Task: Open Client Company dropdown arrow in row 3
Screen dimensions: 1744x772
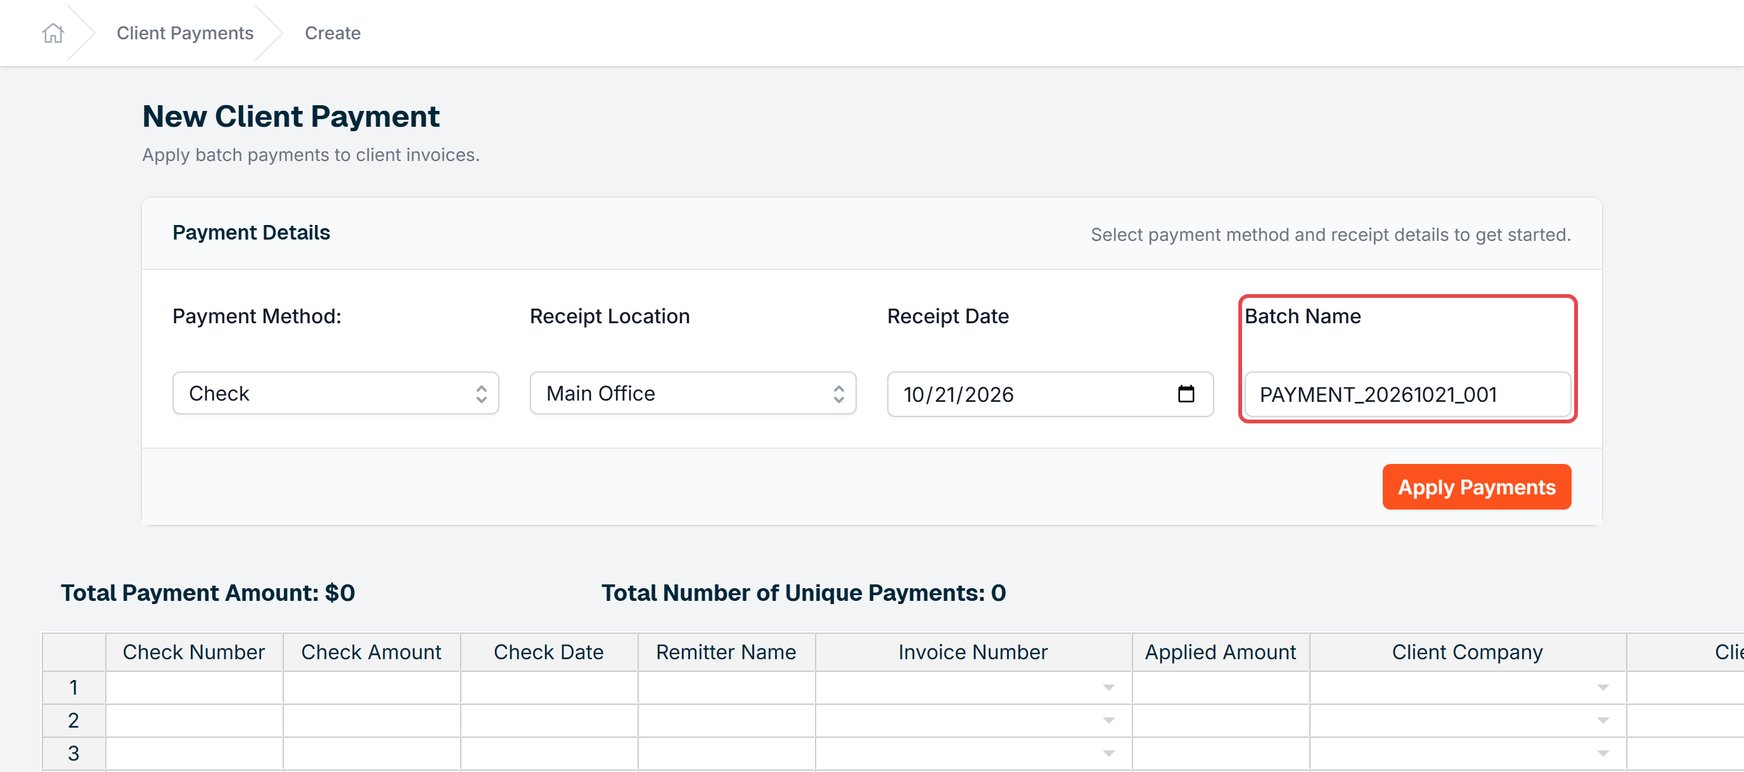Action: click(1603, 754)
